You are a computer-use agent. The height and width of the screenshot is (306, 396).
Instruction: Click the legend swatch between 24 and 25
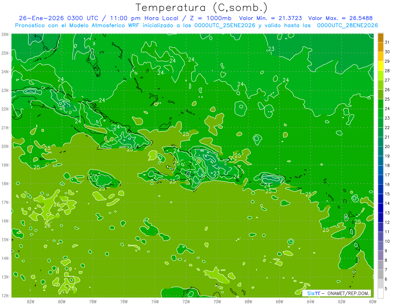[380, 104]
